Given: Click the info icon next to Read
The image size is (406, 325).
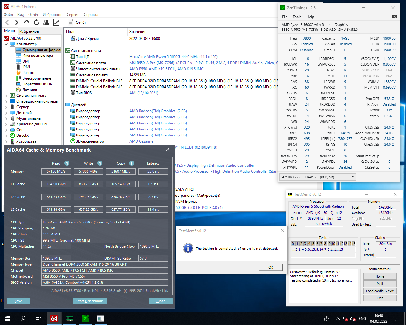Looking at the screenshot, I should pos(67,163).
